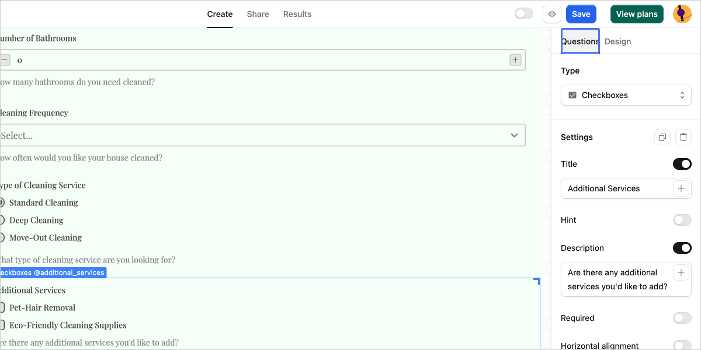Image resolution: width=701 pixels, height=350 pixels.
Task: Select the Deep Cleaning radio option
Action: tap(2, 220)
